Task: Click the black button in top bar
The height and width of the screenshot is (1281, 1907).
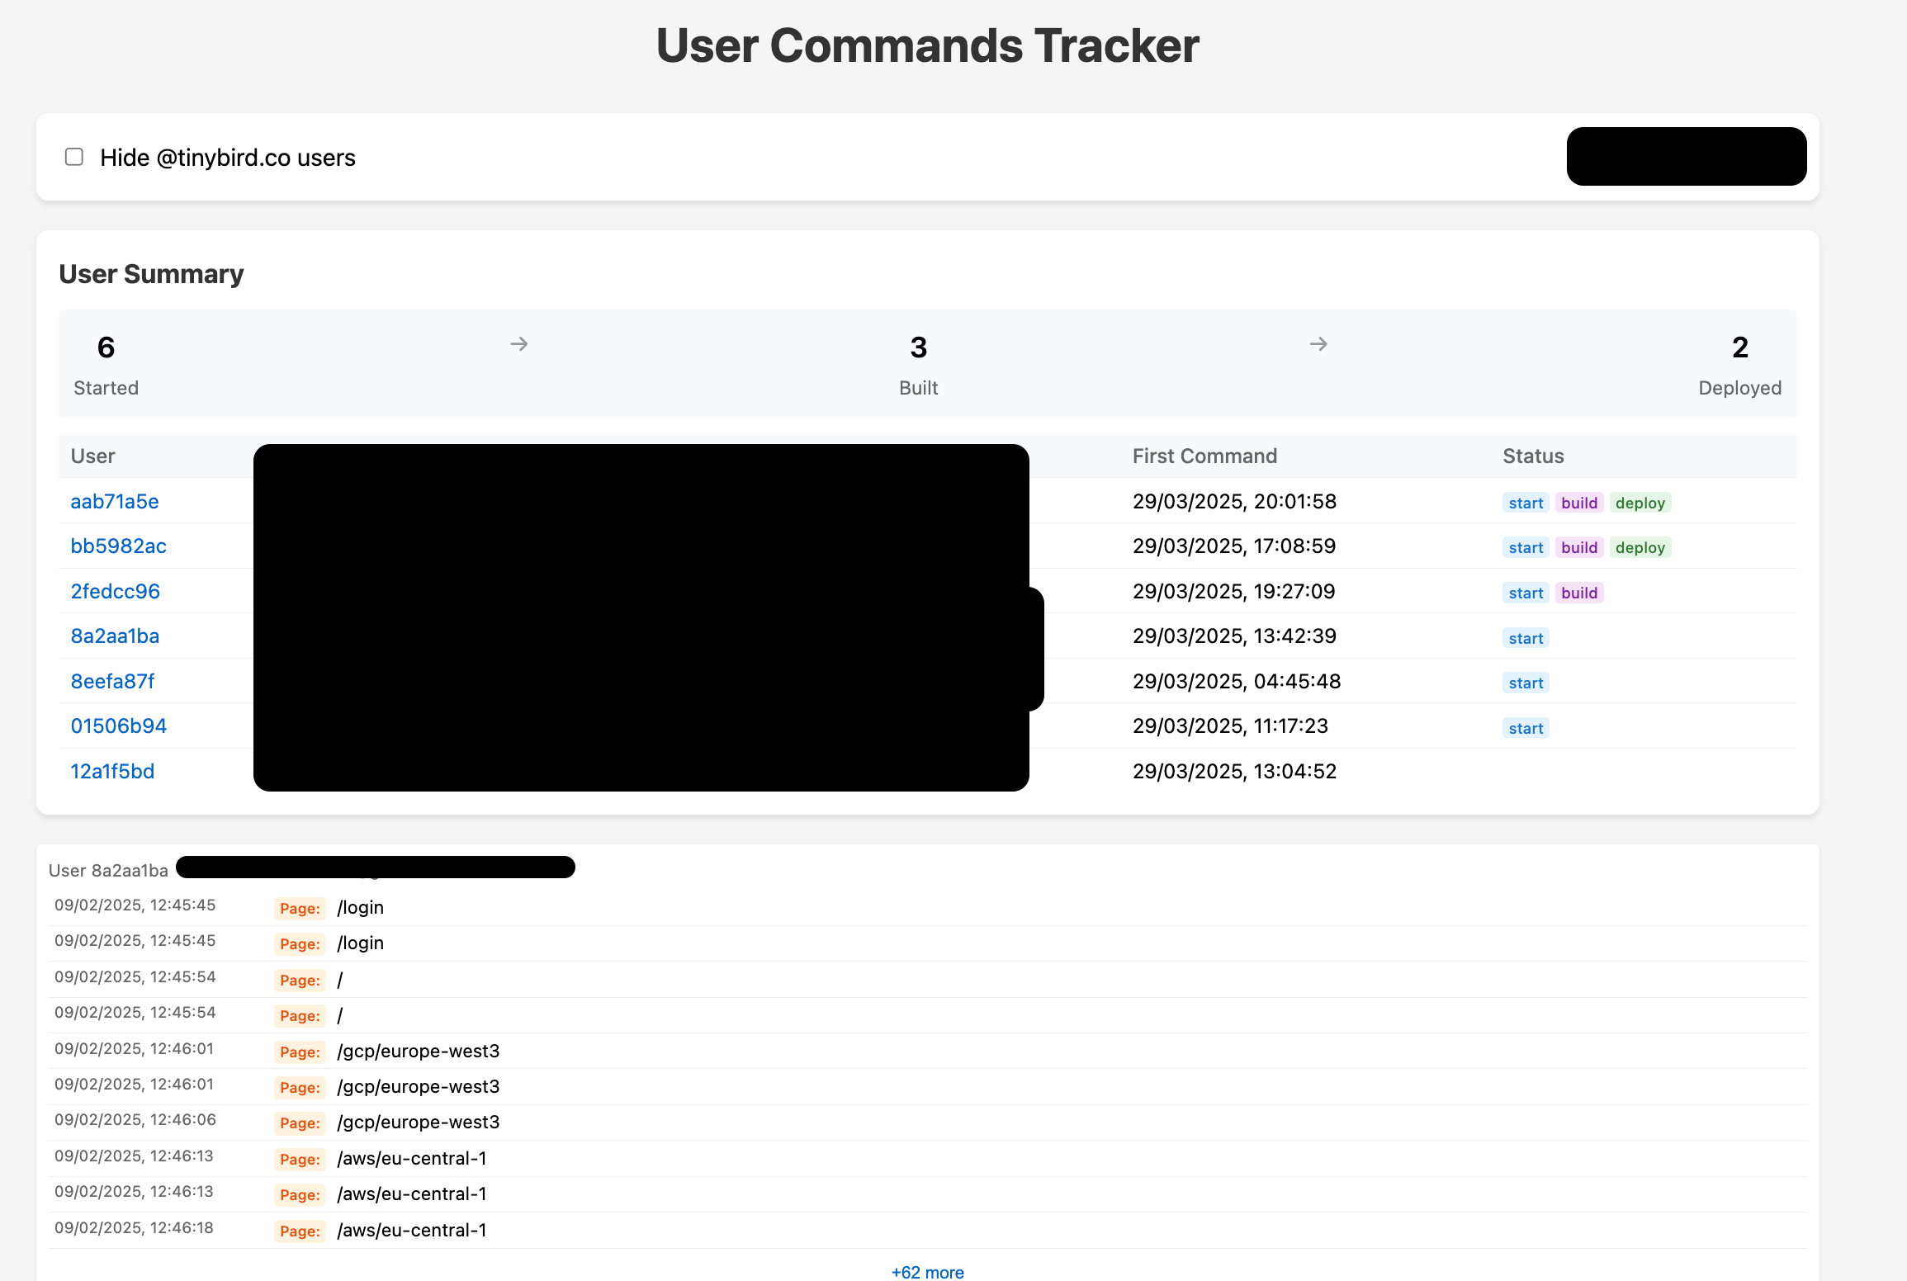Action: click(1686, 156)
